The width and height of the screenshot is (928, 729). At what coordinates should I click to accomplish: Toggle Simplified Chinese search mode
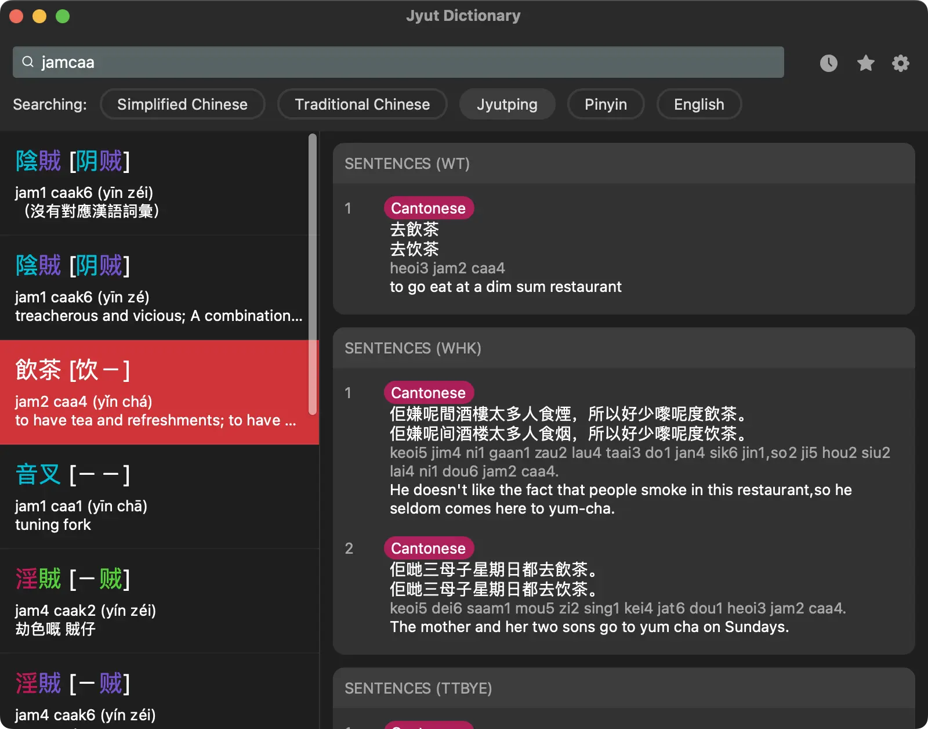182,104
